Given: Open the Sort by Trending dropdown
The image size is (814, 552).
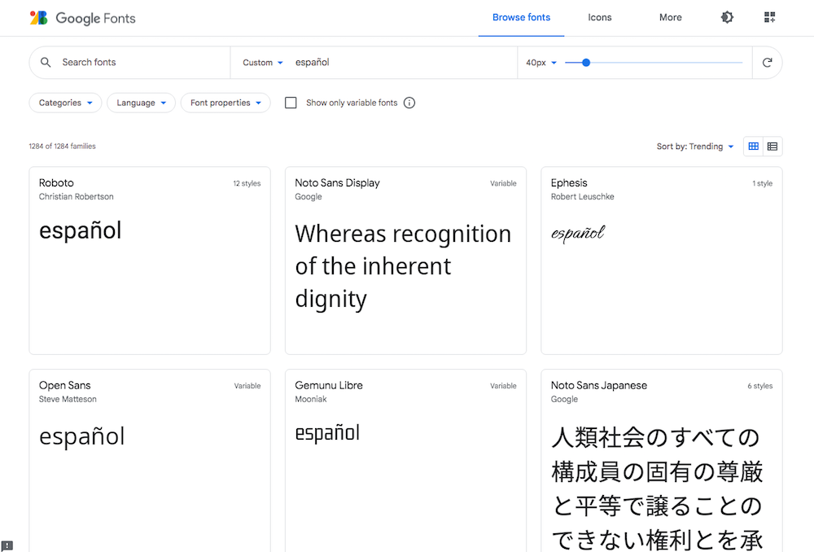Looking at the screenshot, I should (x=694, y=147).
